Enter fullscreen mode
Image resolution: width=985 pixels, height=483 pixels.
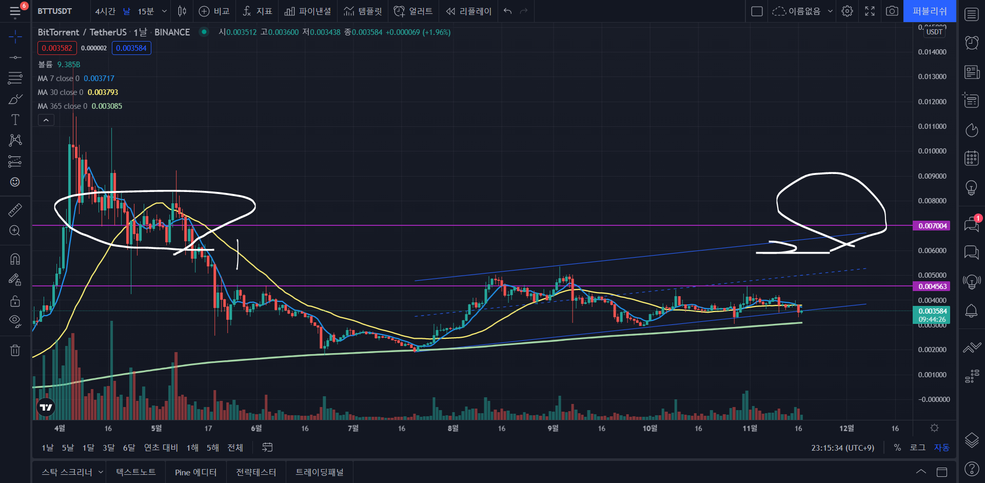870,11
